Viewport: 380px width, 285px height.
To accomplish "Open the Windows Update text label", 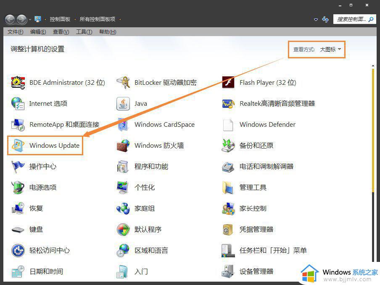I will tap(55, 145).
